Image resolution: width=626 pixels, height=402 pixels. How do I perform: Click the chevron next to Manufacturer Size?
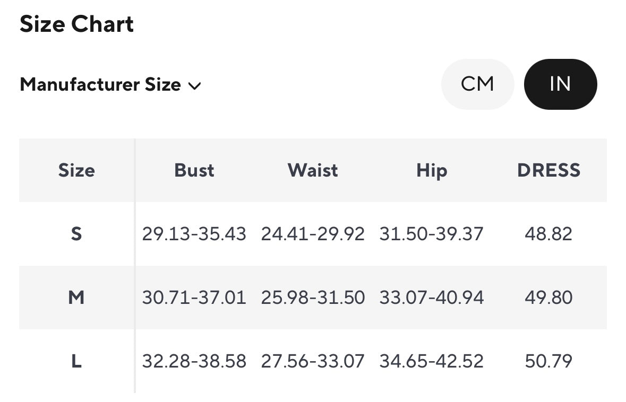click(x=195, y=85)
